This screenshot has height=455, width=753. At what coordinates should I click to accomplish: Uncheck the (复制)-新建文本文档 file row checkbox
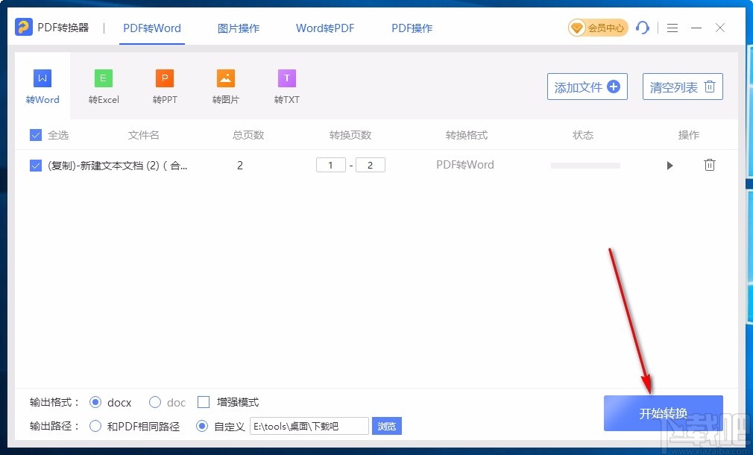click(34, 166)
